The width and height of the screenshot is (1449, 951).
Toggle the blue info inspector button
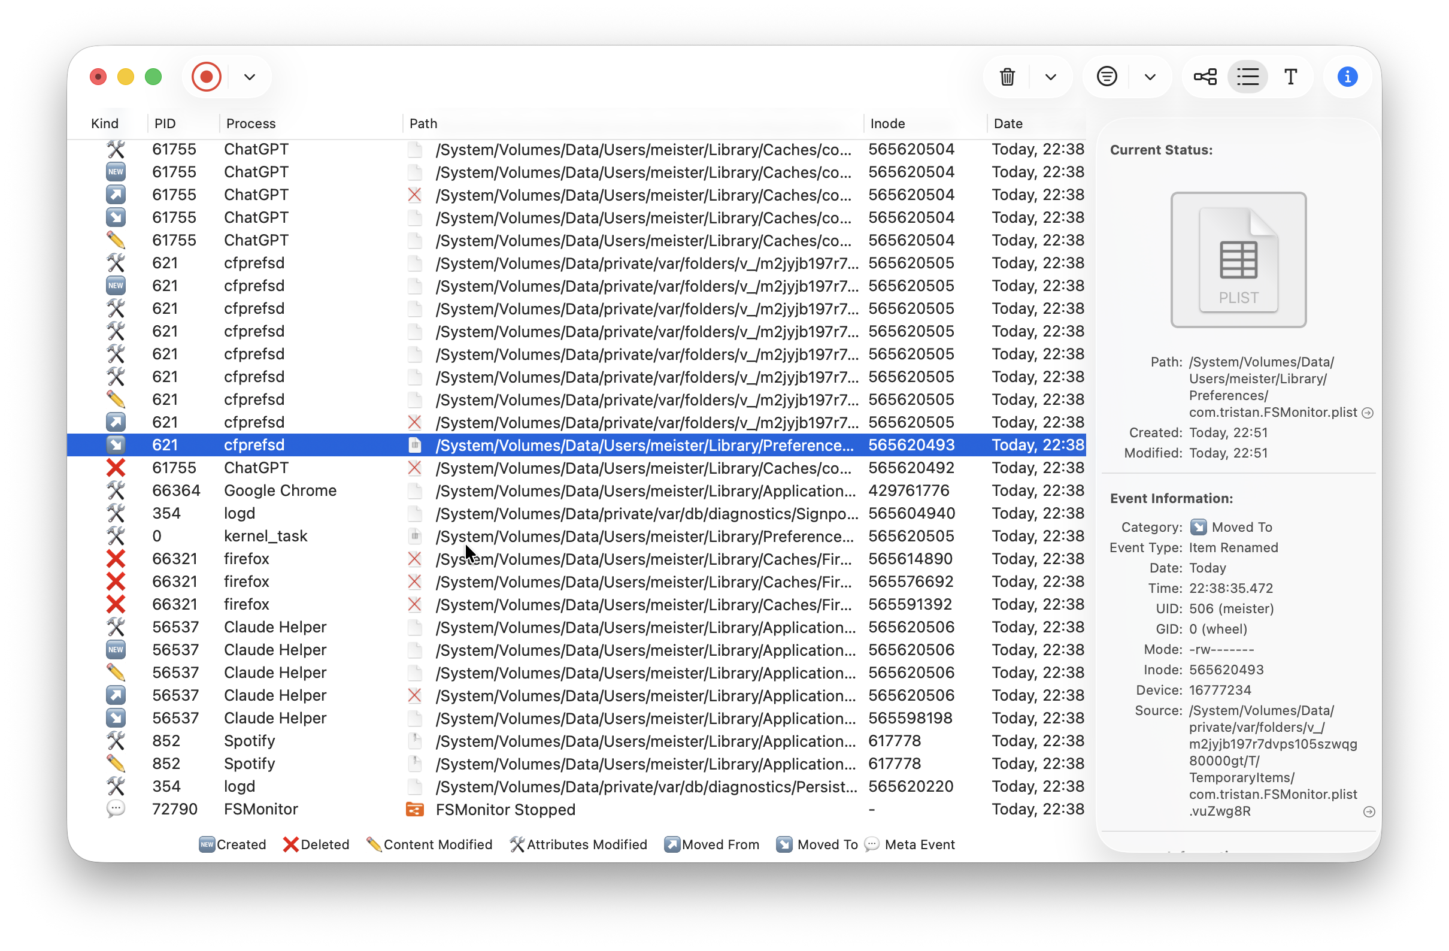[1347, 77]
